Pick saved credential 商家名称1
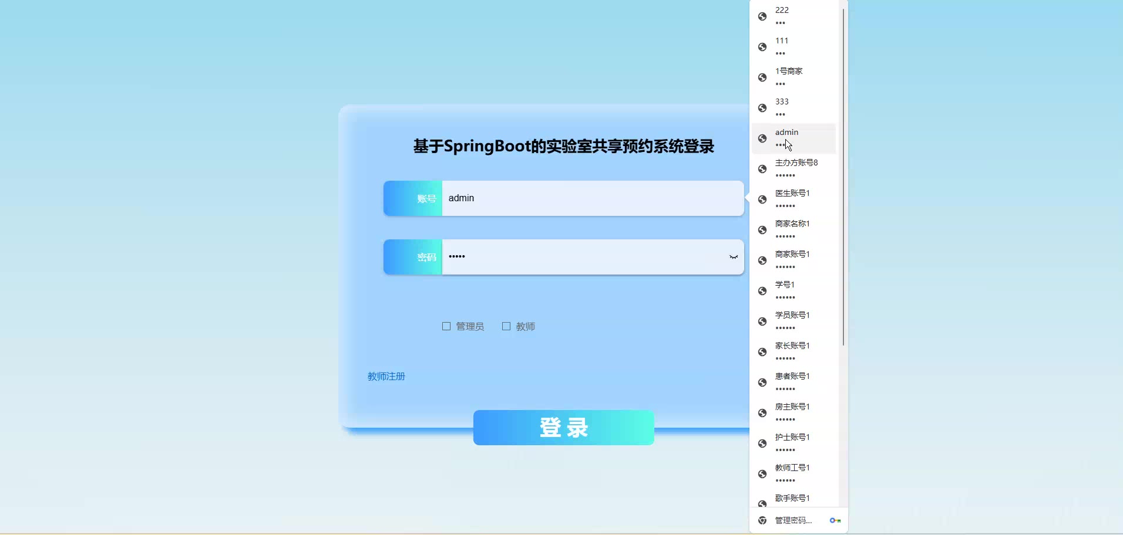Viewport: 1123px width, 535px height. click(794, 230)
